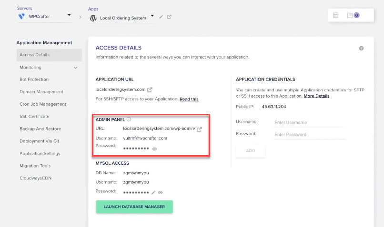
Task: Open the projects folder icon with badge
Action: 353,15
